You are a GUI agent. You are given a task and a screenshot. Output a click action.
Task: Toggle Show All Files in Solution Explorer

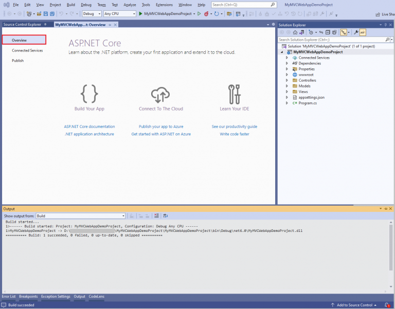click(x=335, y=32)
